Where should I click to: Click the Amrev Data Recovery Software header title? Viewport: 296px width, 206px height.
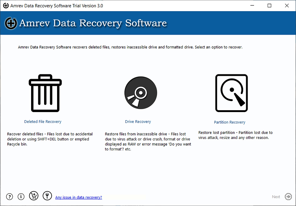tap(93, 23)
